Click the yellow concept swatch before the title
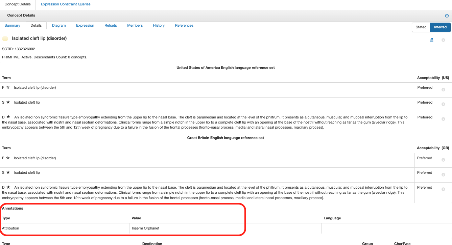The width and height of the screenshot is (452, 245). 5,39
